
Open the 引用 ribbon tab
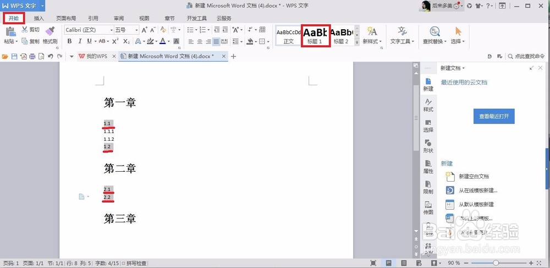[93, 18]
